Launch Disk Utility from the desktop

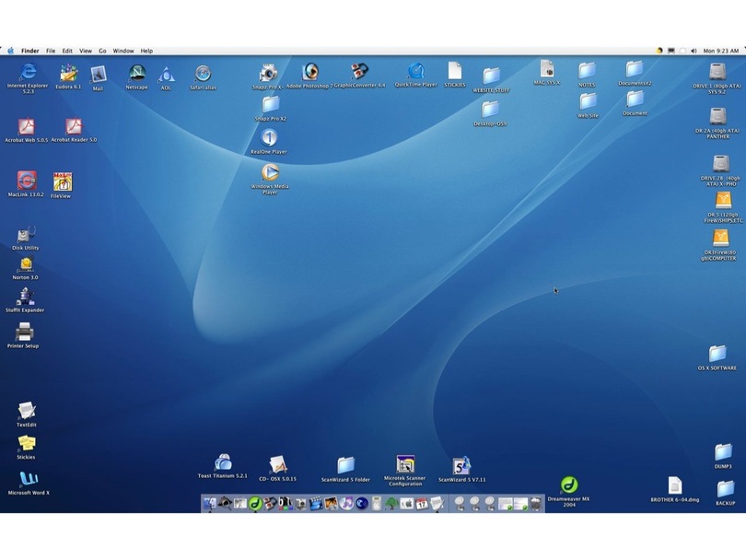pyautogui.click(x=26, y=235)
